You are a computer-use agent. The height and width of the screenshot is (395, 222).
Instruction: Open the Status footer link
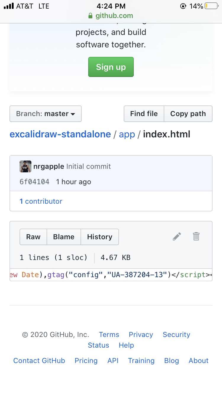click(99, 345)
